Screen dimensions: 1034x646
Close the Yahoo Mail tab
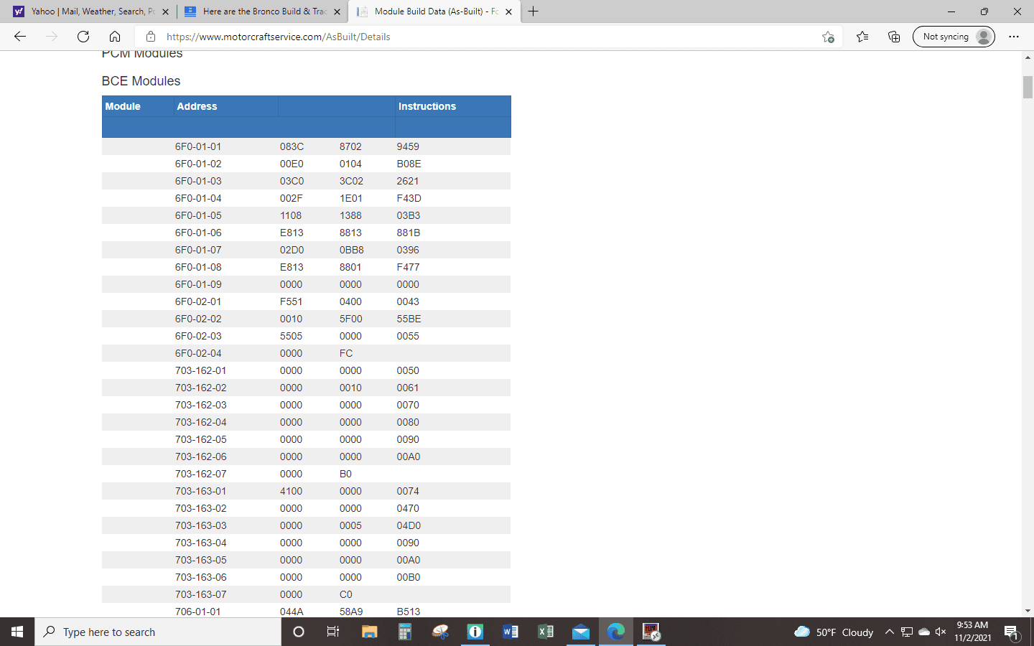click(166, 11)
